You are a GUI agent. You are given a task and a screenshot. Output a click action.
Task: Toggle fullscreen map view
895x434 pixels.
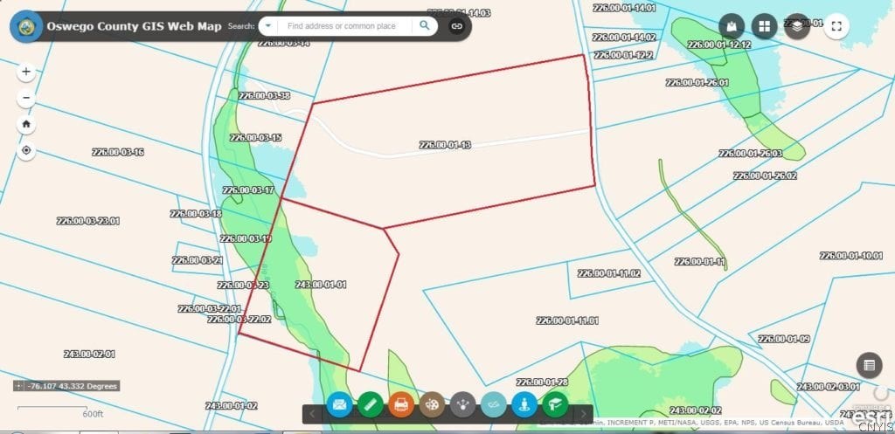836,26
